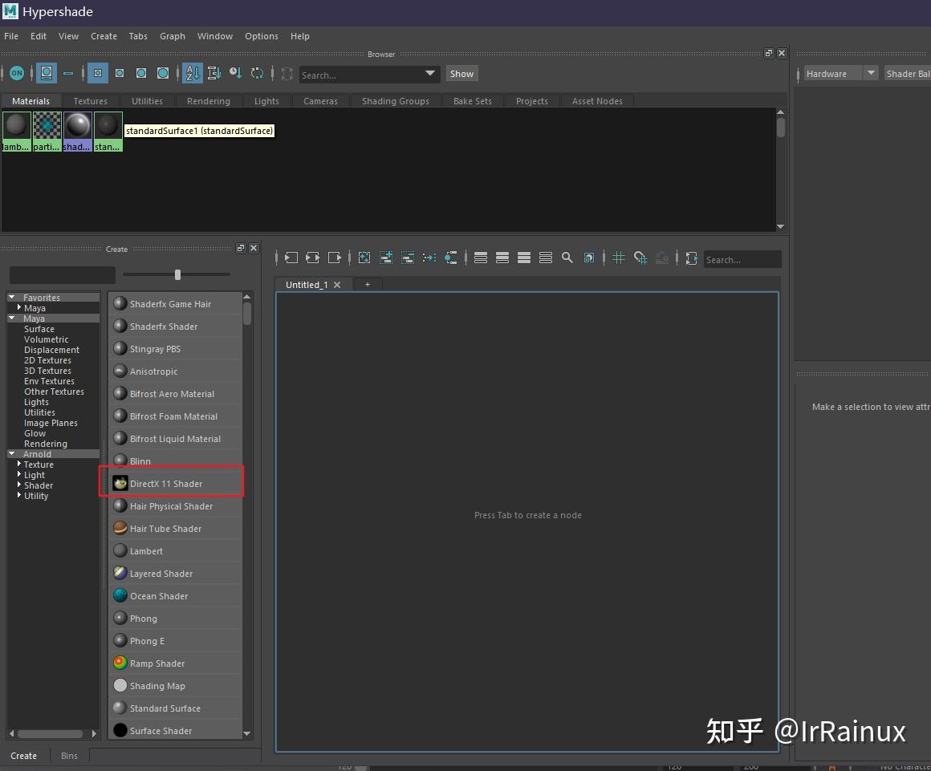Switch to Textures tab
Viewport: 931px width, 771px height.
coord(90,101)
